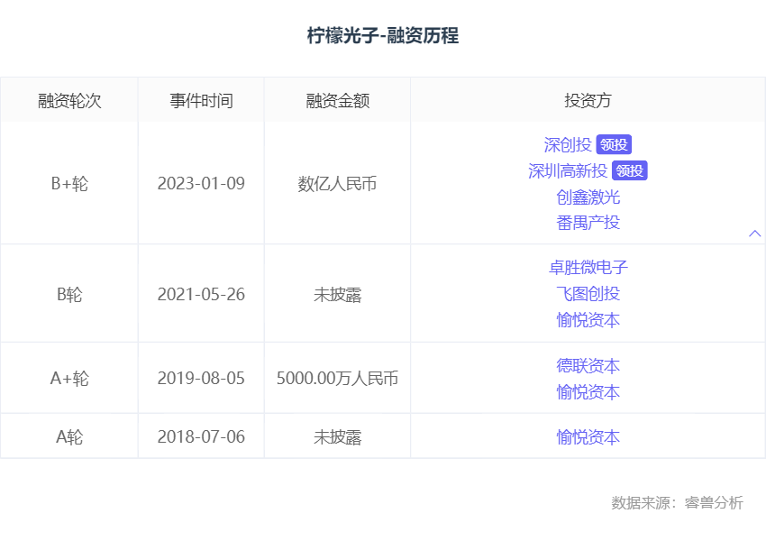This screenshot has width=766, height=541.
Task: Click the 领投 badge next to 深圳高新投
Action: tap(630, 171)
